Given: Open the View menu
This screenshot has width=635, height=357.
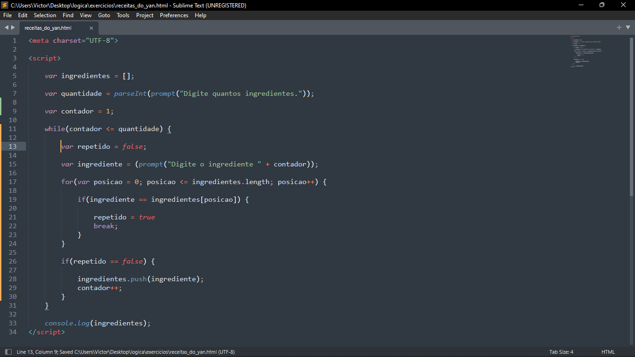Looking at the screenshot, I should [86, 15].
